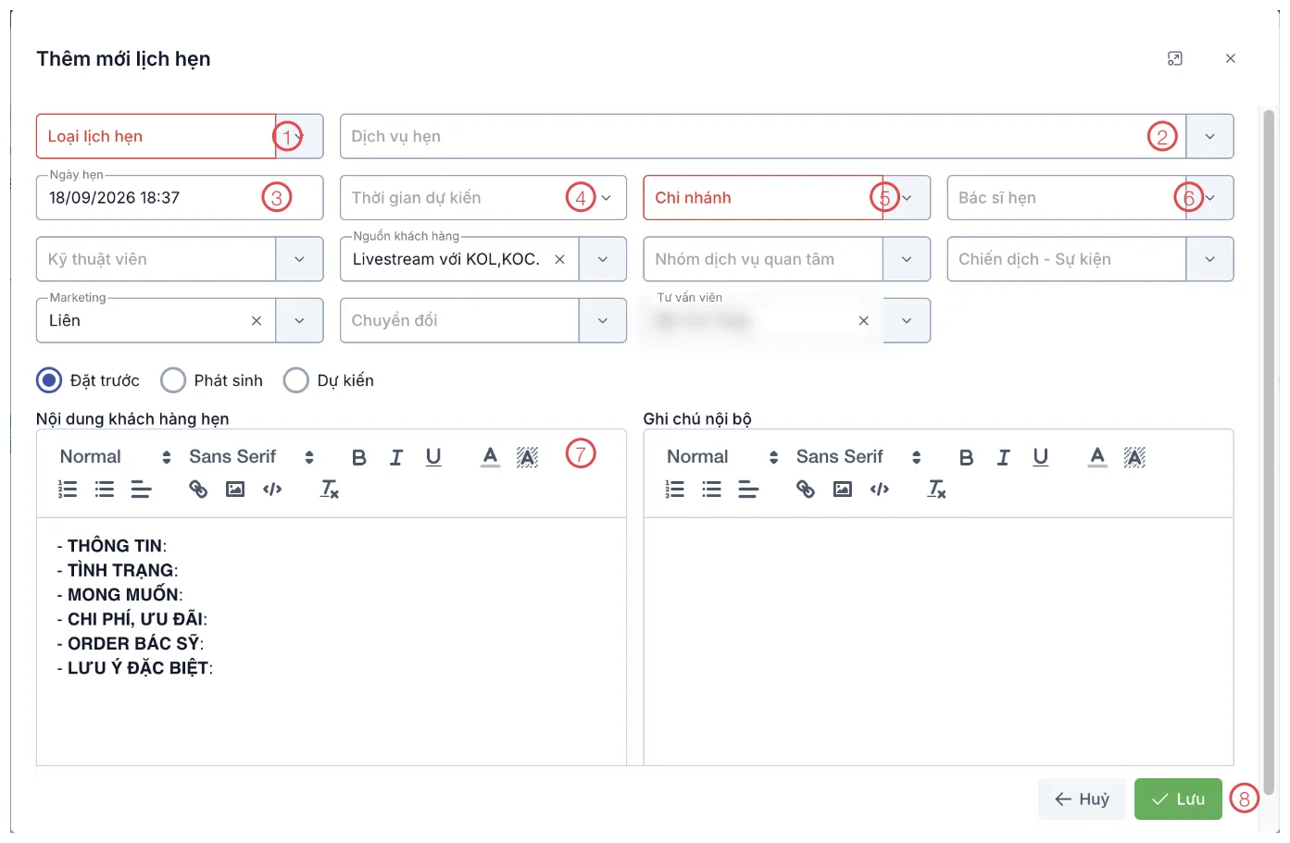Toggle italic in customer content editor
The width and height of the screenshot is (1290, 843).
click(x=396, y=457)
